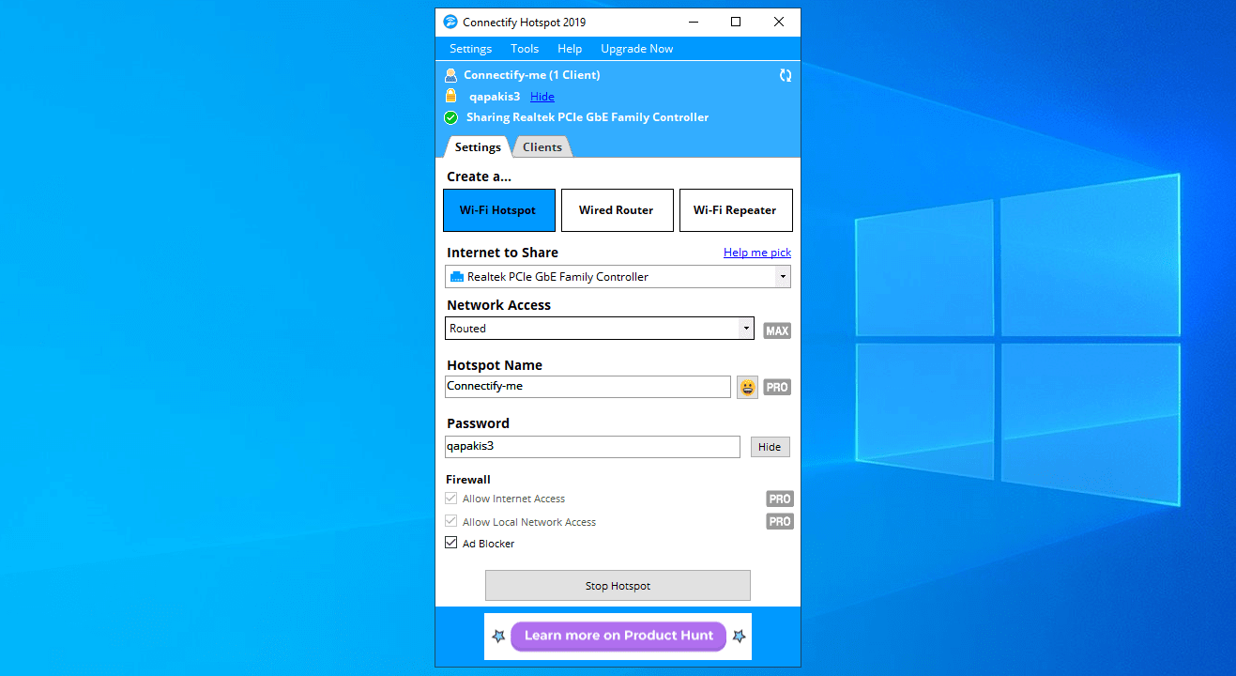Screen dimensions: 1236x676
Task: Click Learn more on Product Hunt button
Action: click(618, 636)
